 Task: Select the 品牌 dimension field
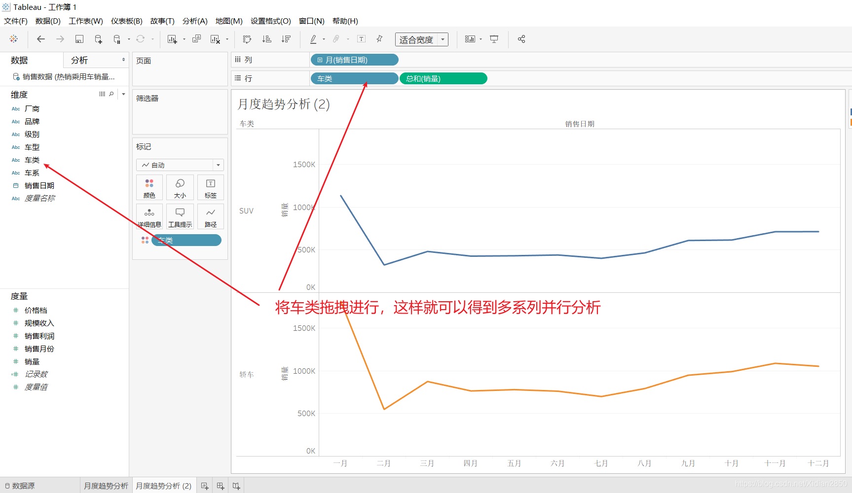[x=32, y=122]
